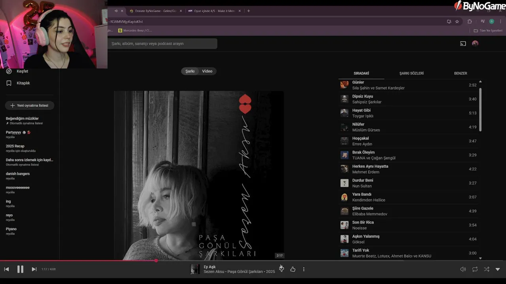Skip to the next track
Viewport: 506px width, 284px height.
pos(34,269)
